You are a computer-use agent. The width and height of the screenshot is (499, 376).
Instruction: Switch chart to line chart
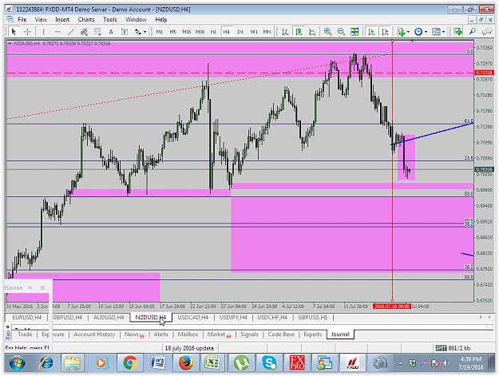(312, 31)
